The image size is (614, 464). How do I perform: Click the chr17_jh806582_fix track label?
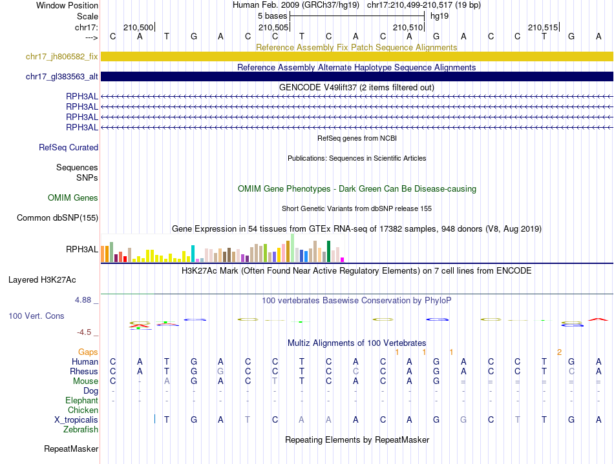(x=61, y=57)
